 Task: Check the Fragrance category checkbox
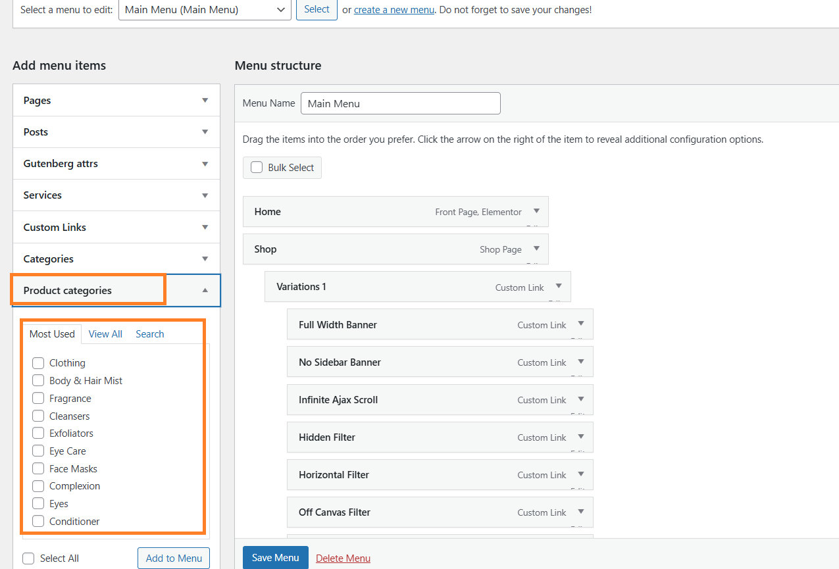coord(38,399)
